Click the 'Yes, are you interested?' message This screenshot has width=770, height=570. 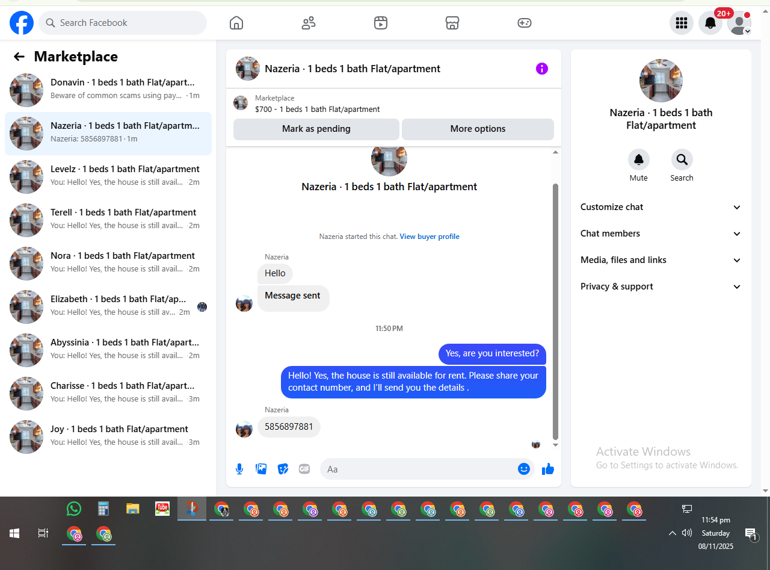point(492,353)
